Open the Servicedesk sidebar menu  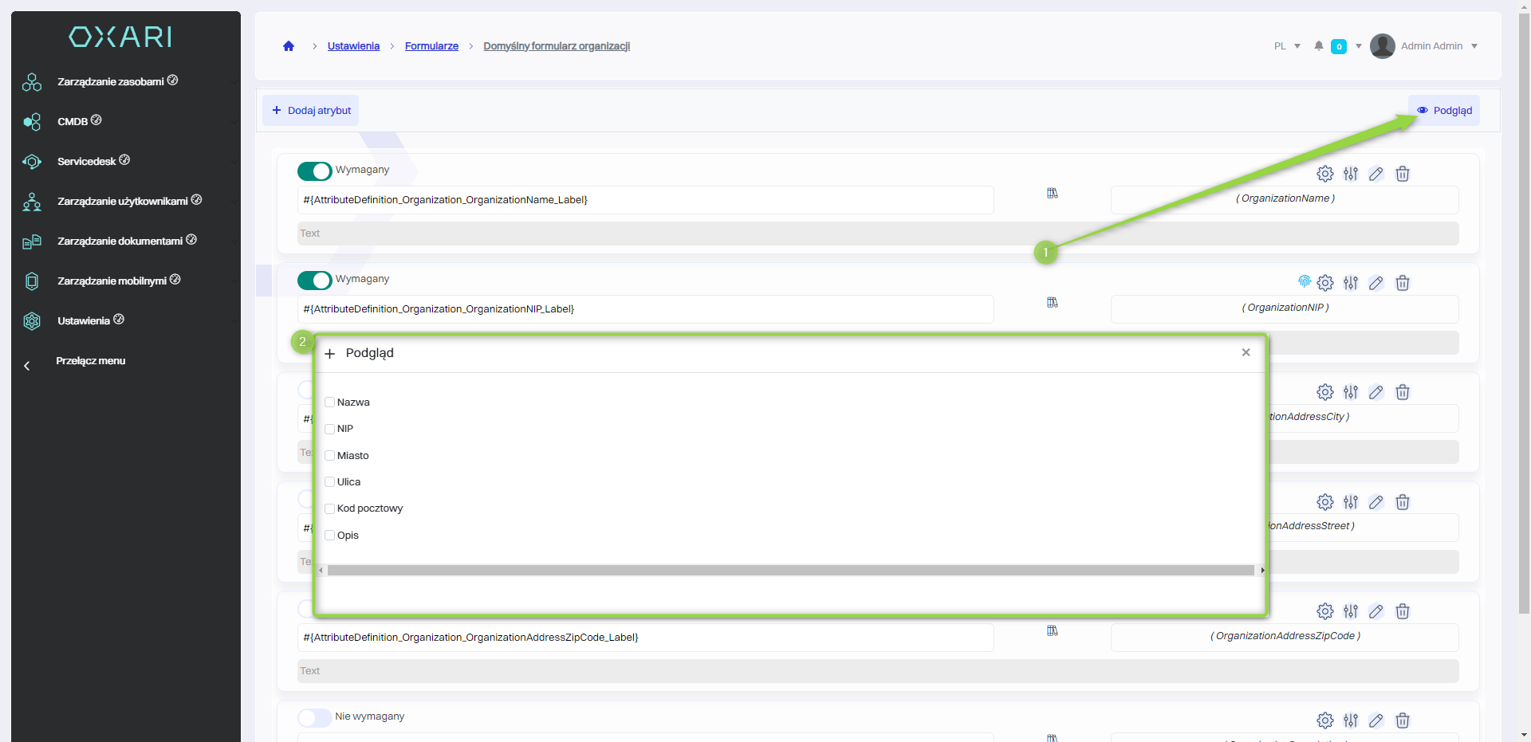click(x=87, y=162)
